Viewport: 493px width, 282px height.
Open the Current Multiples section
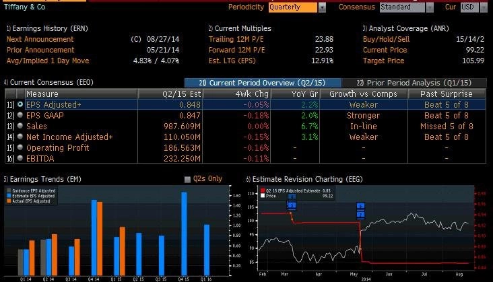point(240,28)
